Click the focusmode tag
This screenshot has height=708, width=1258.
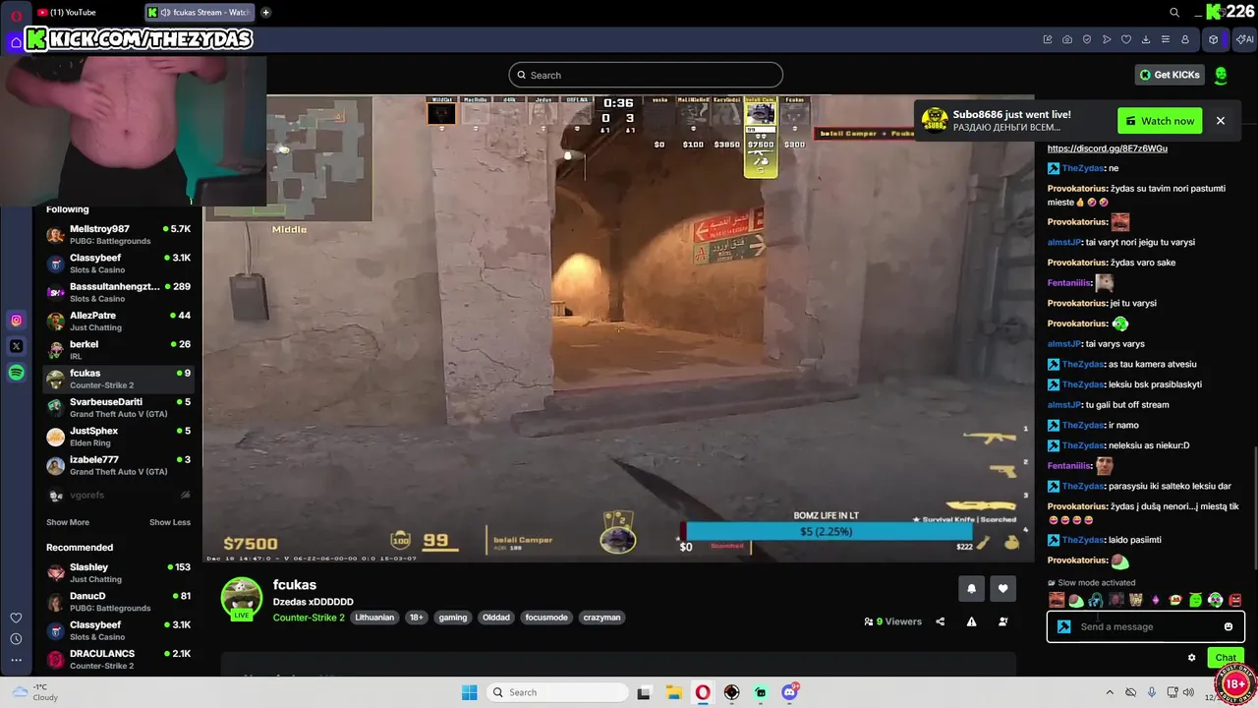[546, 618]
